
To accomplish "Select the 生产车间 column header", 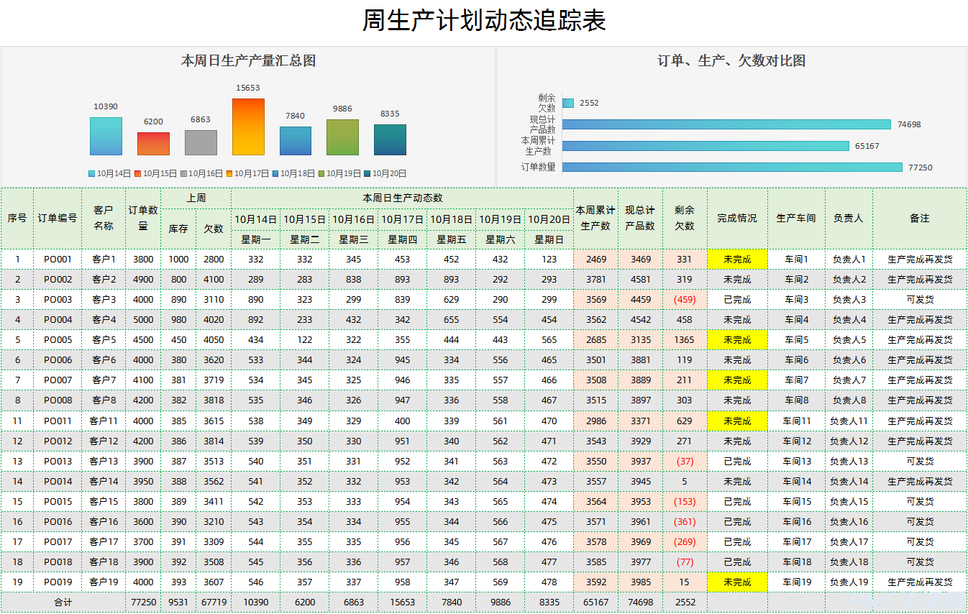I will coord(796,218).
